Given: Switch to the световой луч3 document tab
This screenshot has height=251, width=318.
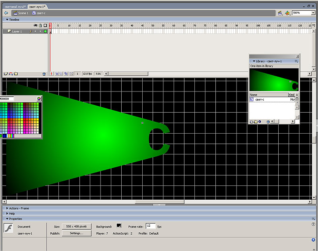Looking at the screenshot, I should pyautogui.click(x=14, y=7).
